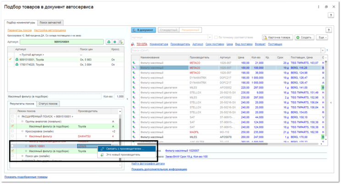
Task: Click recycle icon of 1780174020, Toyota row
Action: [17, 64]
